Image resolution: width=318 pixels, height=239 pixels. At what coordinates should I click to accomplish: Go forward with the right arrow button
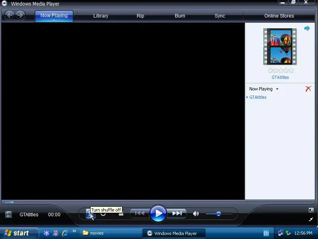pyautogui.click(x=20, y=15)
